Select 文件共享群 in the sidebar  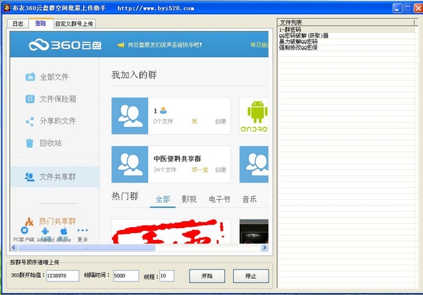coord(55,176)
